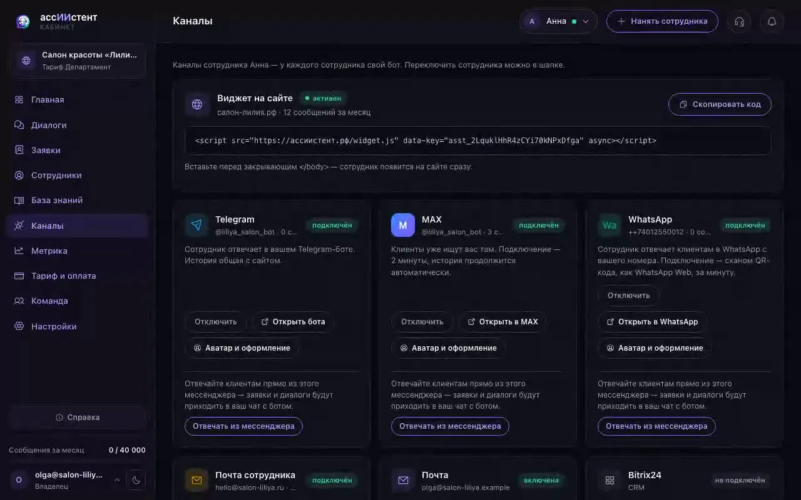Click the Сотрудники person icon
Viewport: 801px width, 500px height.
pyautogui.click(x=19, y=175)
